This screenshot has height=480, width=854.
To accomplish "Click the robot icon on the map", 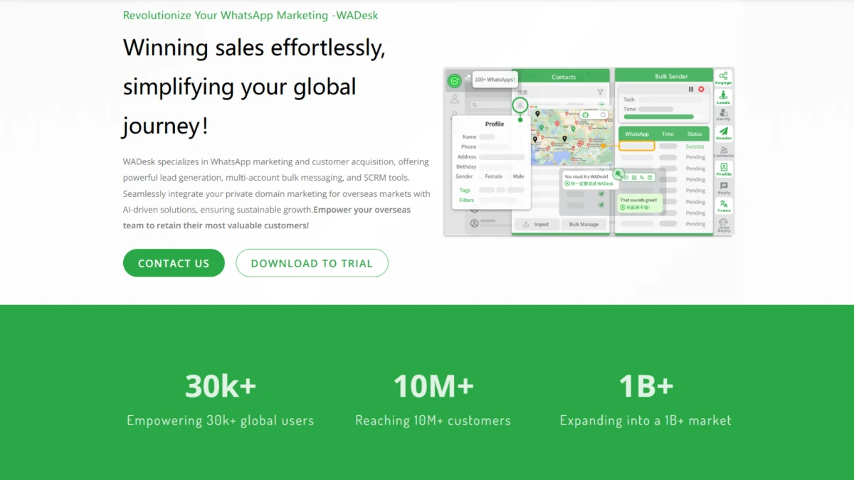I will 585,114.
